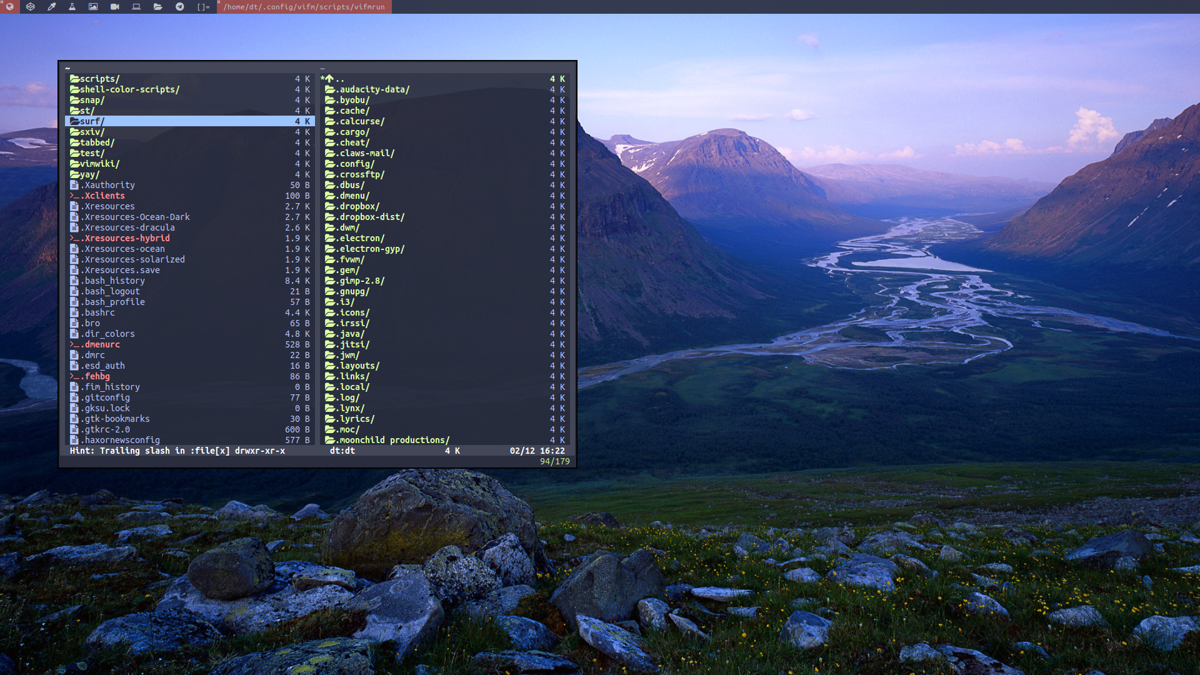
Task: Click the []= tiling layout symbol
Action: 203,7
